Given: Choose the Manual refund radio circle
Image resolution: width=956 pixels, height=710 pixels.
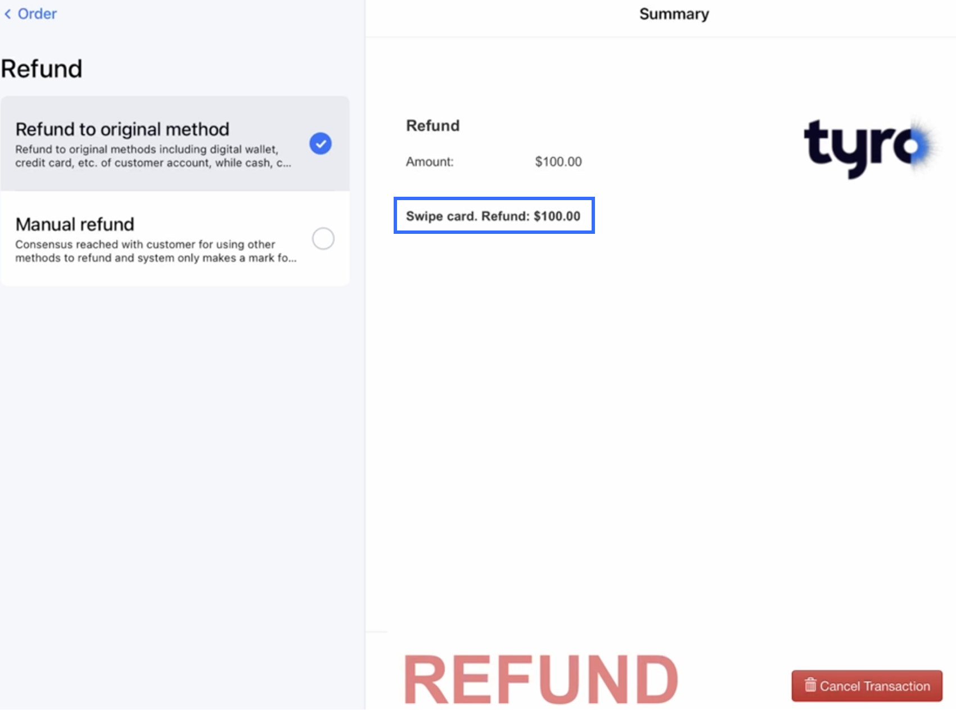Looking at the screenshot, I should pos(323,238).
